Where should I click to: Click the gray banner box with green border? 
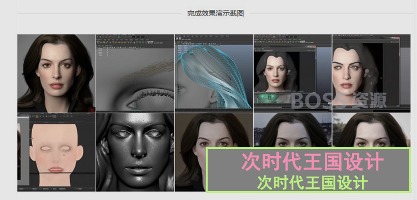pos(308,170)
